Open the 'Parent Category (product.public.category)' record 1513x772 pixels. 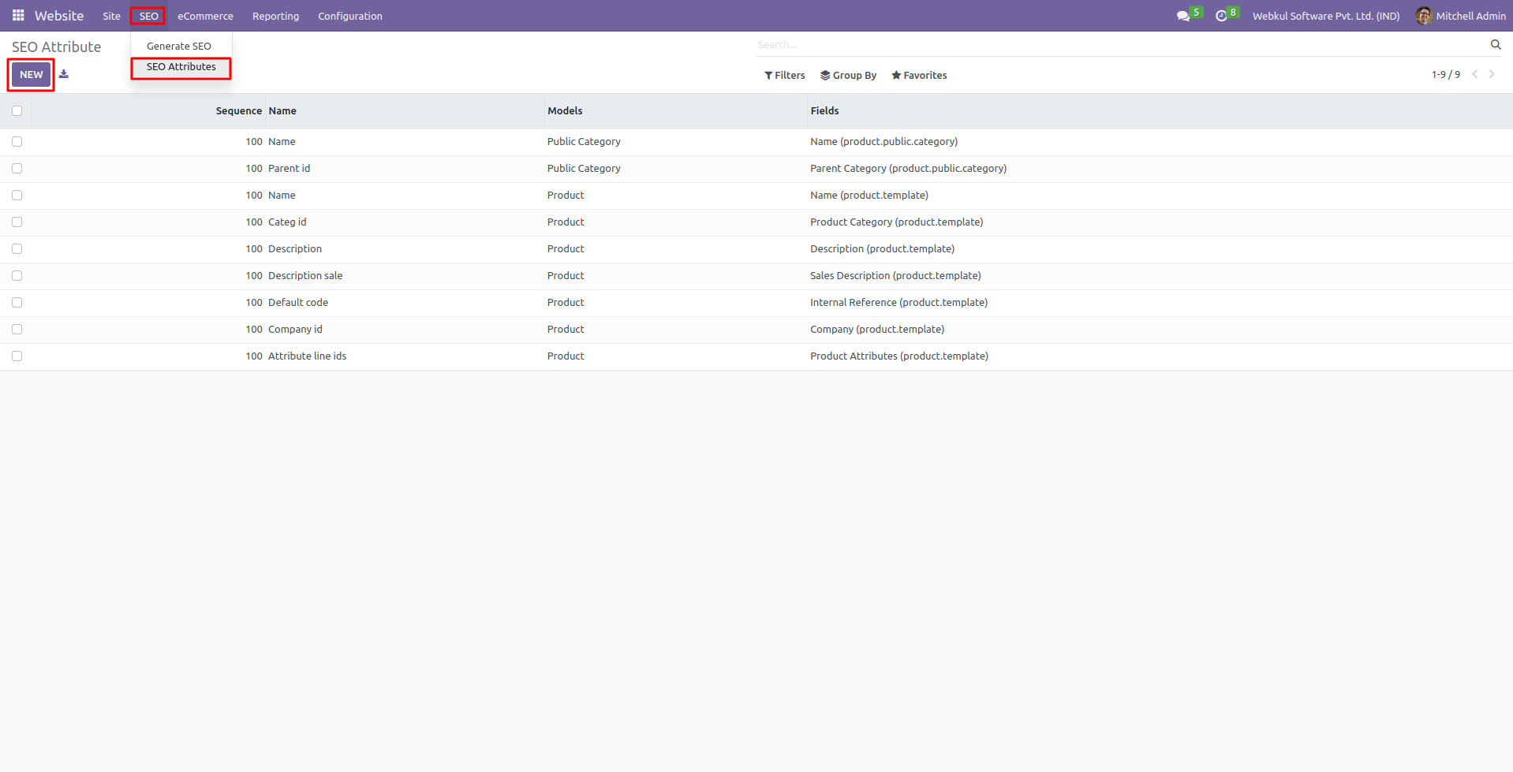(908, 169)
